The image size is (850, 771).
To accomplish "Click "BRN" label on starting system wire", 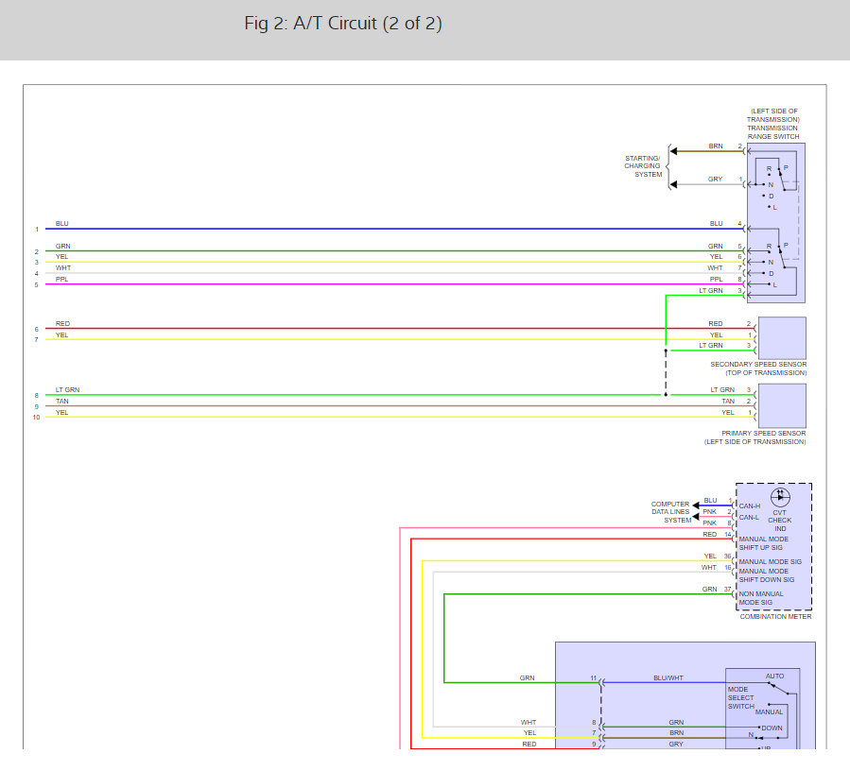I will [716, 146].
